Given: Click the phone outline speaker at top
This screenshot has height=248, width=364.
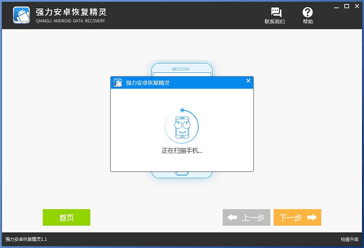Looking at the screenshot, I should pos(181,69).
